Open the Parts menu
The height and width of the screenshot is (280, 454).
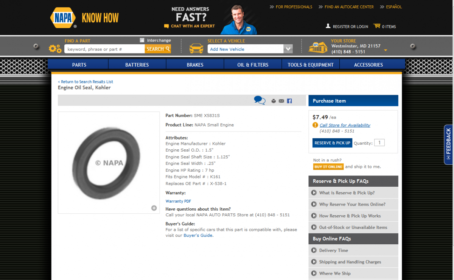pyautogui.click(x=79, y=65)
